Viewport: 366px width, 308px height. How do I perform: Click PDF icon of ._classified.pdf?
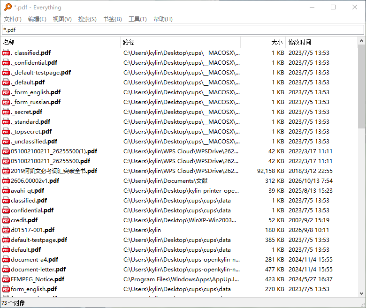[6, 53]
